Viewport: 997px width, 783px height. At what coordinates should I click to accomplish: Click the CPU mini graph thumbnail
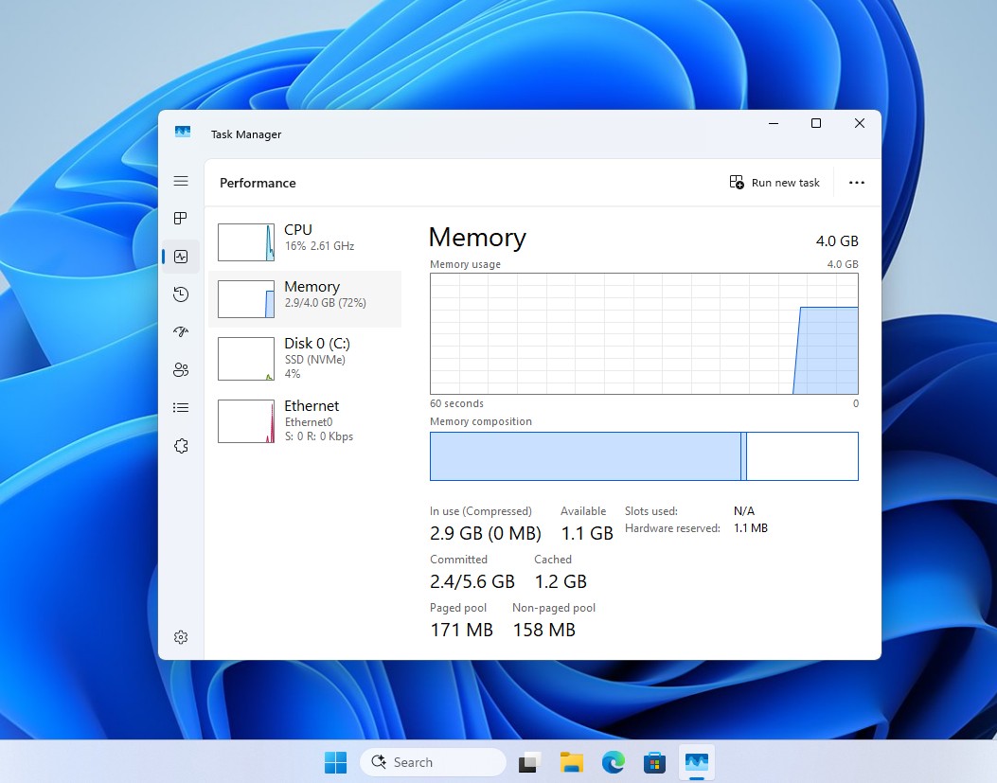click(246, 242)
